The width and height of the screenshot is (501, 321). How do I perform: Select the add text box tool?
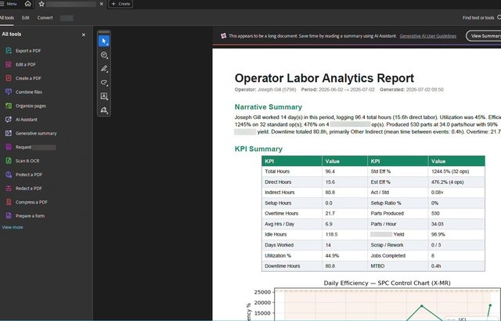104,96
